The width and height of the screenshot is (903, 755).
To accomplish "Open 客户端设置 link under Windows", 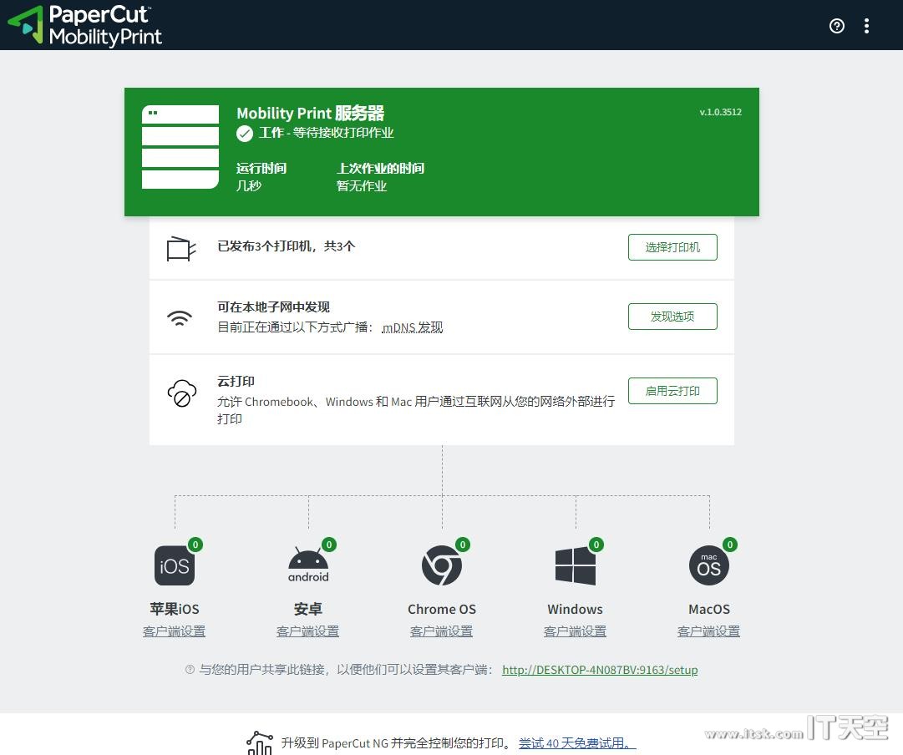I will click(575, 631).
